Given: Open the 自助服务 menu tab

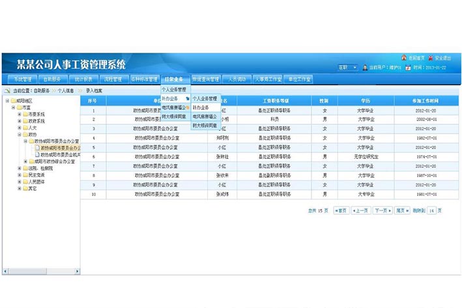Looking at the screenshot, I should 52,79.
